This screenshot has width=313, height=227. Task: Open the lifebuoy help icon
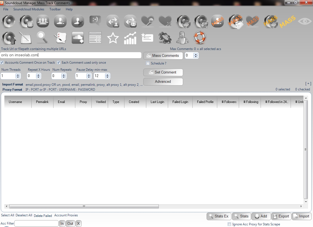(x=200, y=37)
